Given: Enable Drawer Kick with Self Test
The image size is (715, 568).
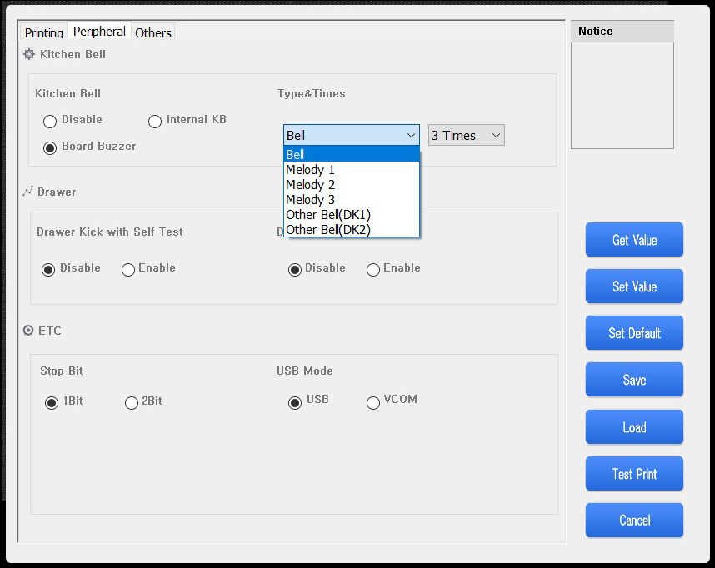Looking at the screenshot, I should point(128,269).
